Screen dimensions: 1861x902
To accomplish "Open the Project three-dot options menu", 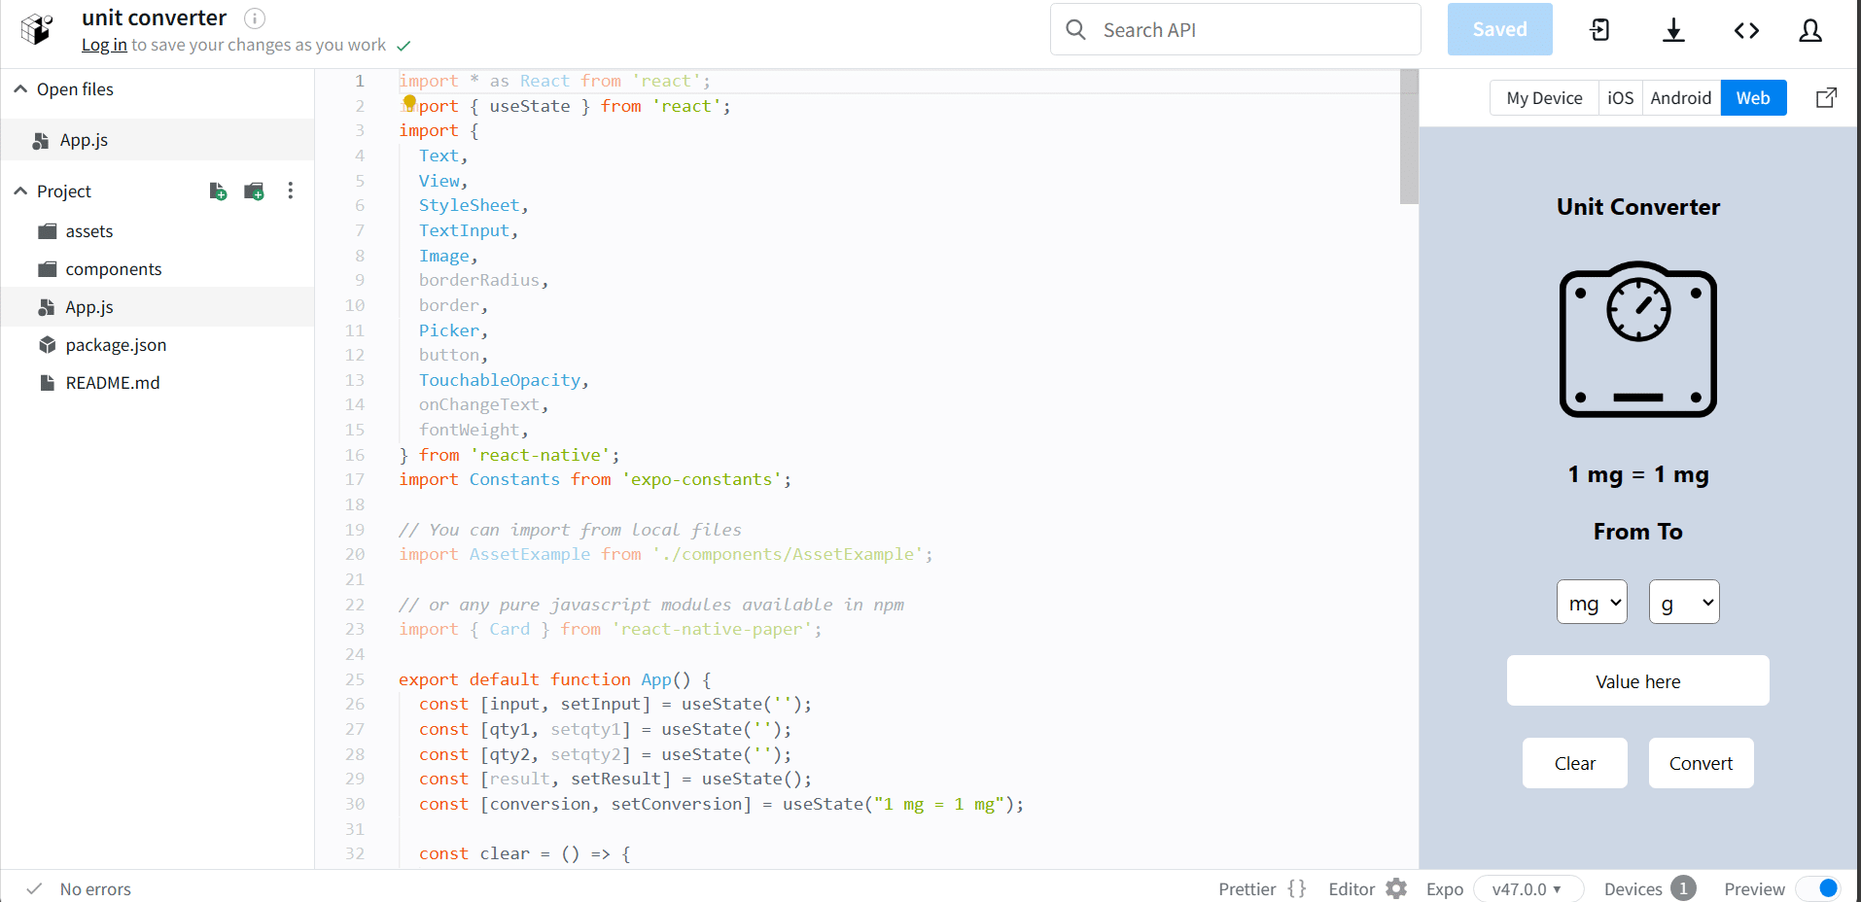I will point(290,191).
